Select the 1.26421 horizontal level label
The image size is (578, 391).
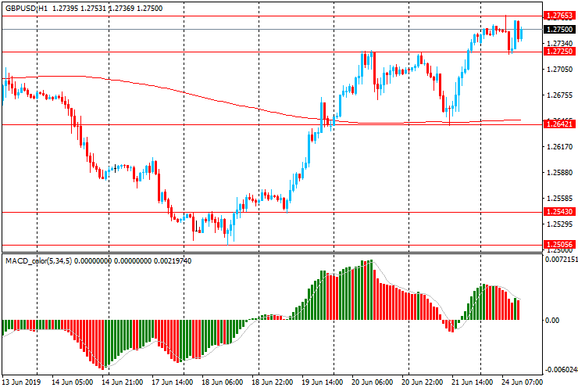(x=559, y=124)
